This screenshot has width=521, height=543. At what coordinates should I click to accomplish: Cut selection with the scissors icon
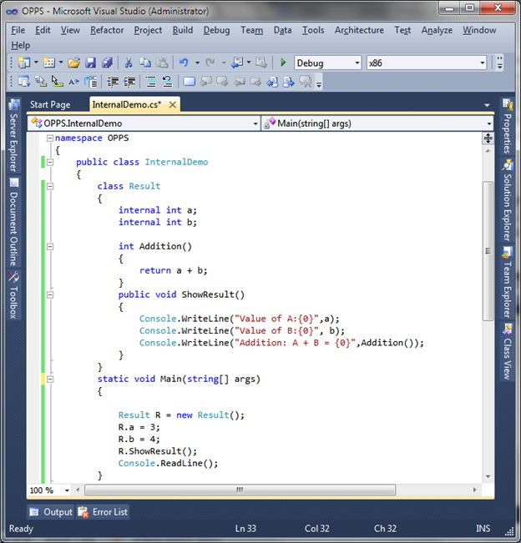129,63
